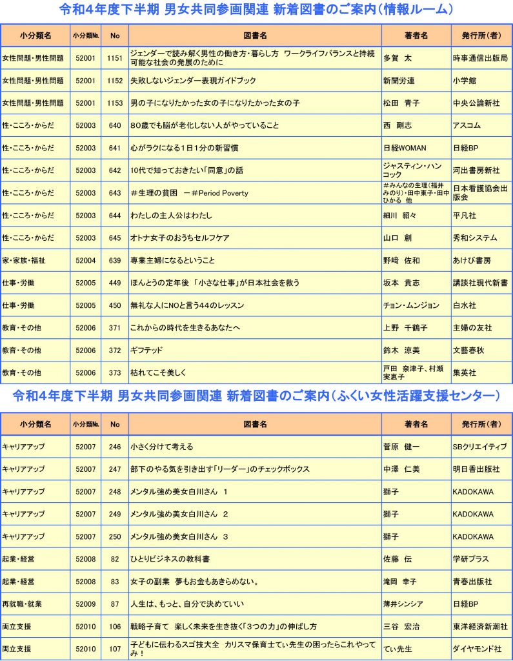Click the author チョン・ムンジョン
The height and width of the screenshot is (661, 513).
411,305
